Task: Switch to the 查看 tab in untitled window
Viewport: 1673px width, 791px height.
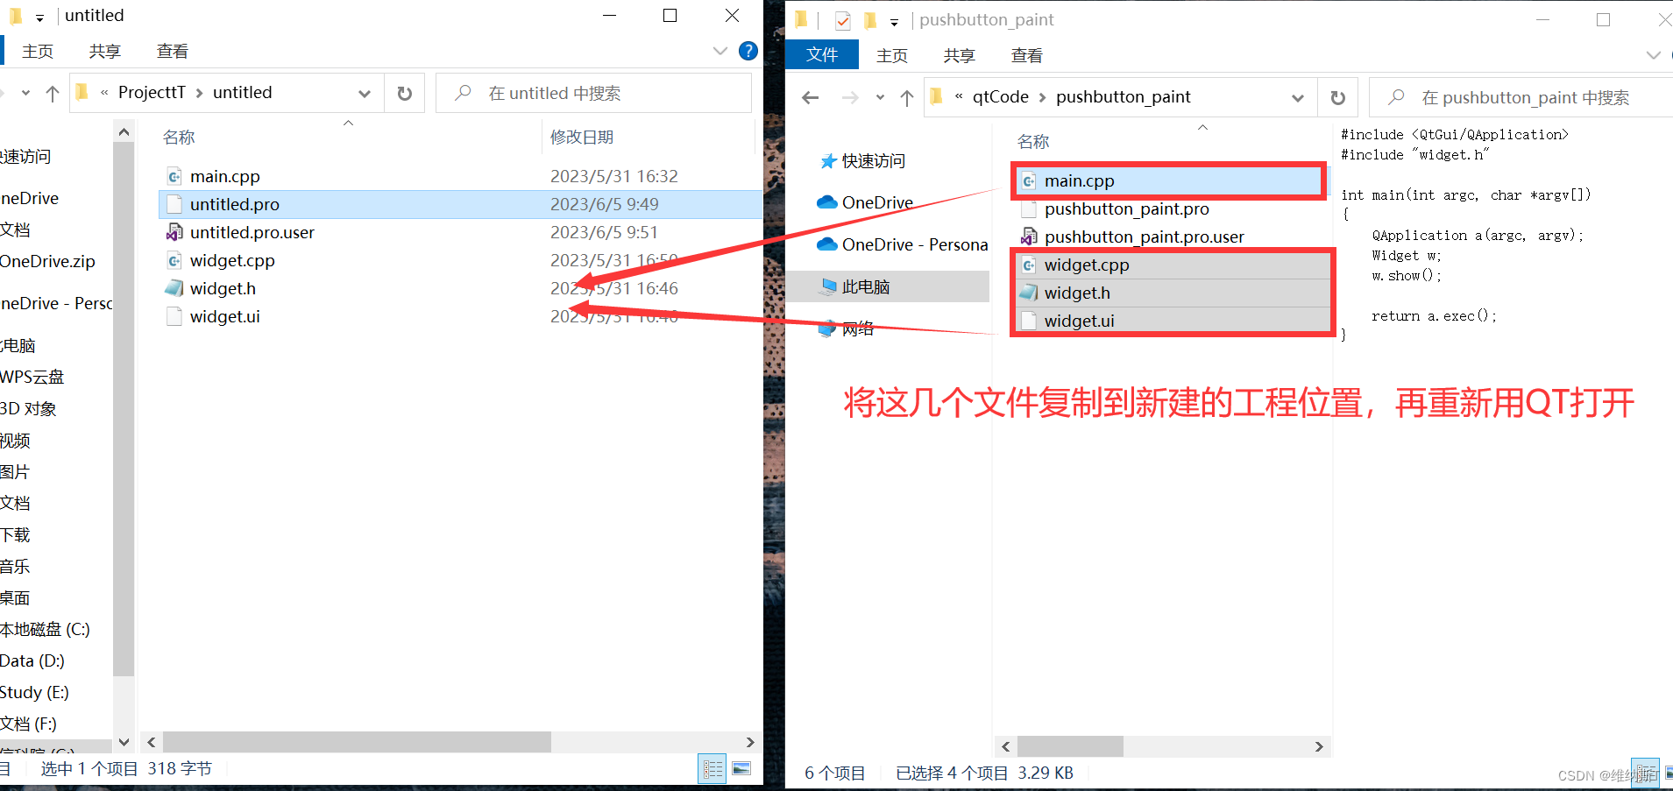Action: point(172,50)
